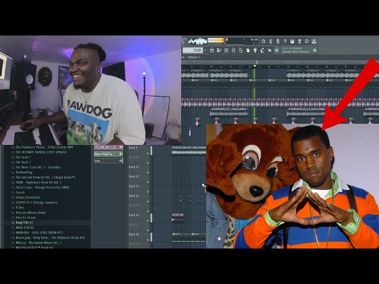Click Track 16 label in playlist
This screenshot has height=284, width=379.
(x=134, y=215)
